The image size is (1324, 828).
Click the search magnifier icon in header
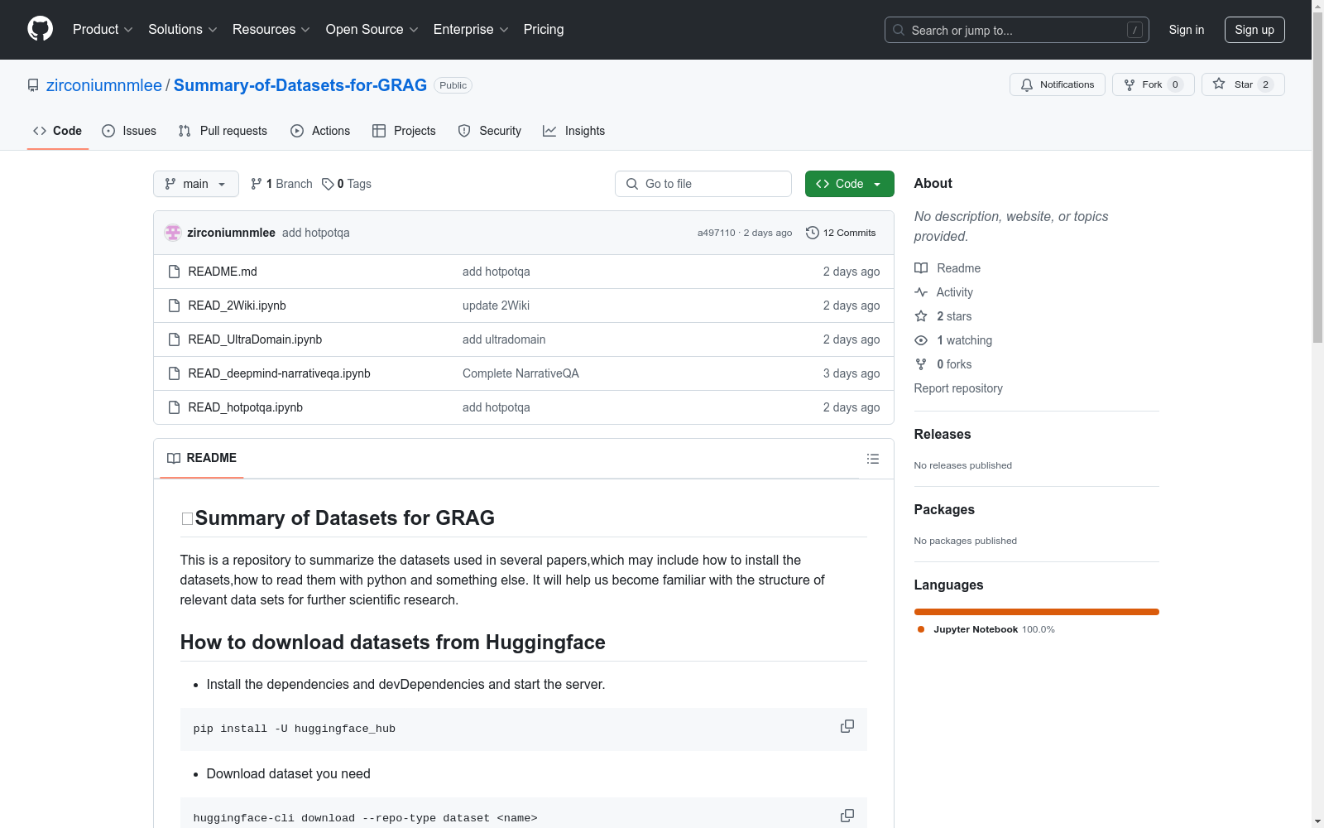899,30
